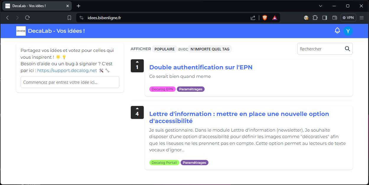Open the notifications bell
The image size is (369, 185).
pos(337,31)
